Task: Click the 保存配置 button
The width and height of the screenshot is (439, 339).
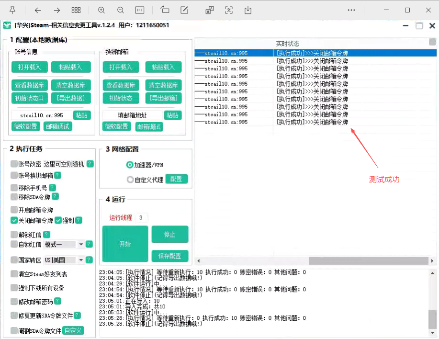Action: click(x=170, y=256)
